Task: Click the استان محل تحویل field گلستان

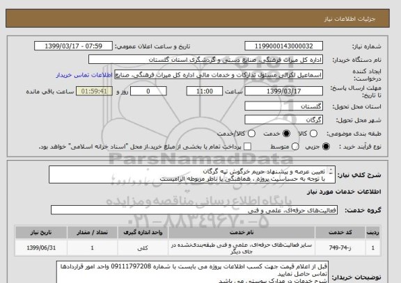Action: 283,106
